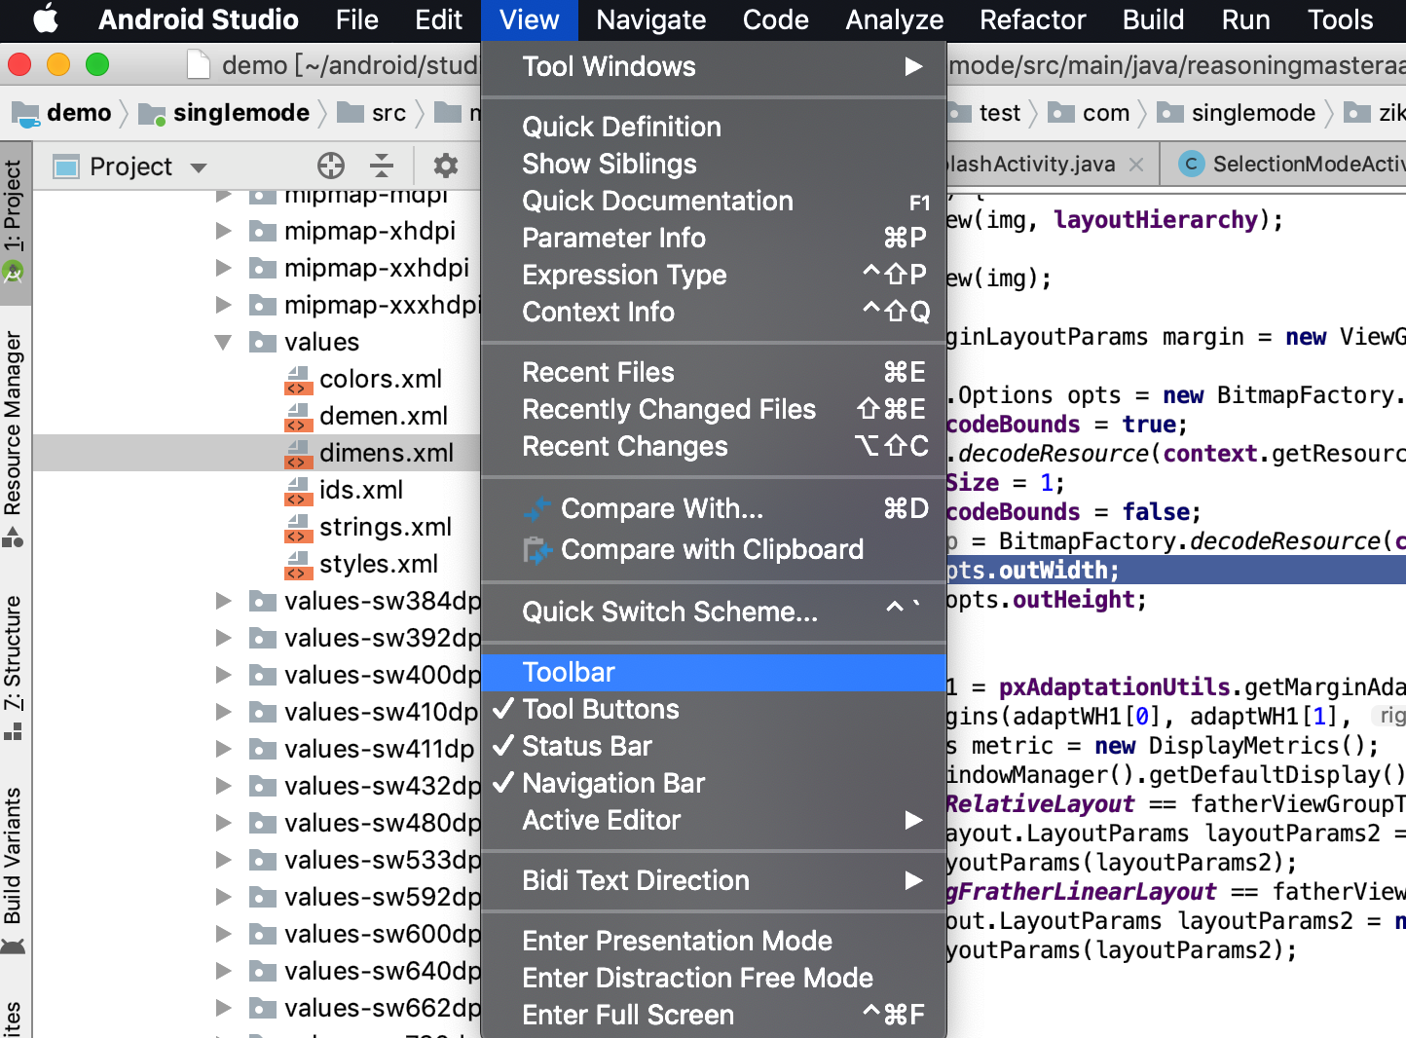Collapse the values folder
This screenshot has width=1406, height=1038.
[224, 343]
